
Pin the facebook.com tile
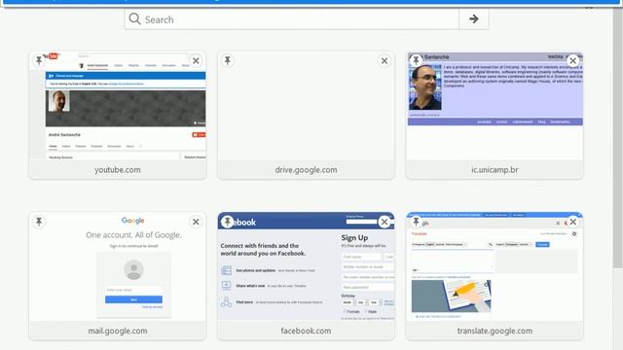(227, 222)
